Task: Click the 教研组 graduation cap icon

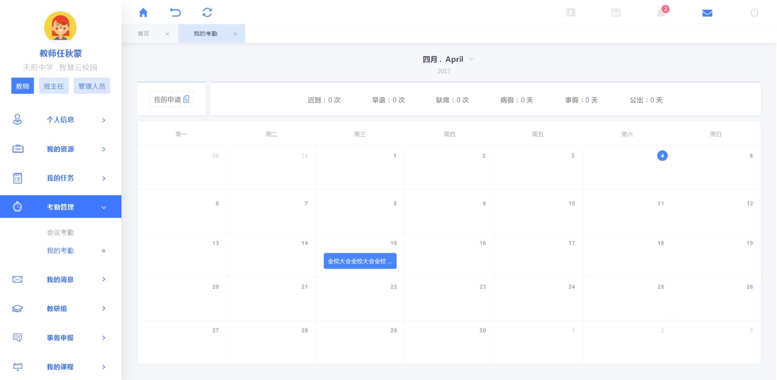Action: (17, 309)
